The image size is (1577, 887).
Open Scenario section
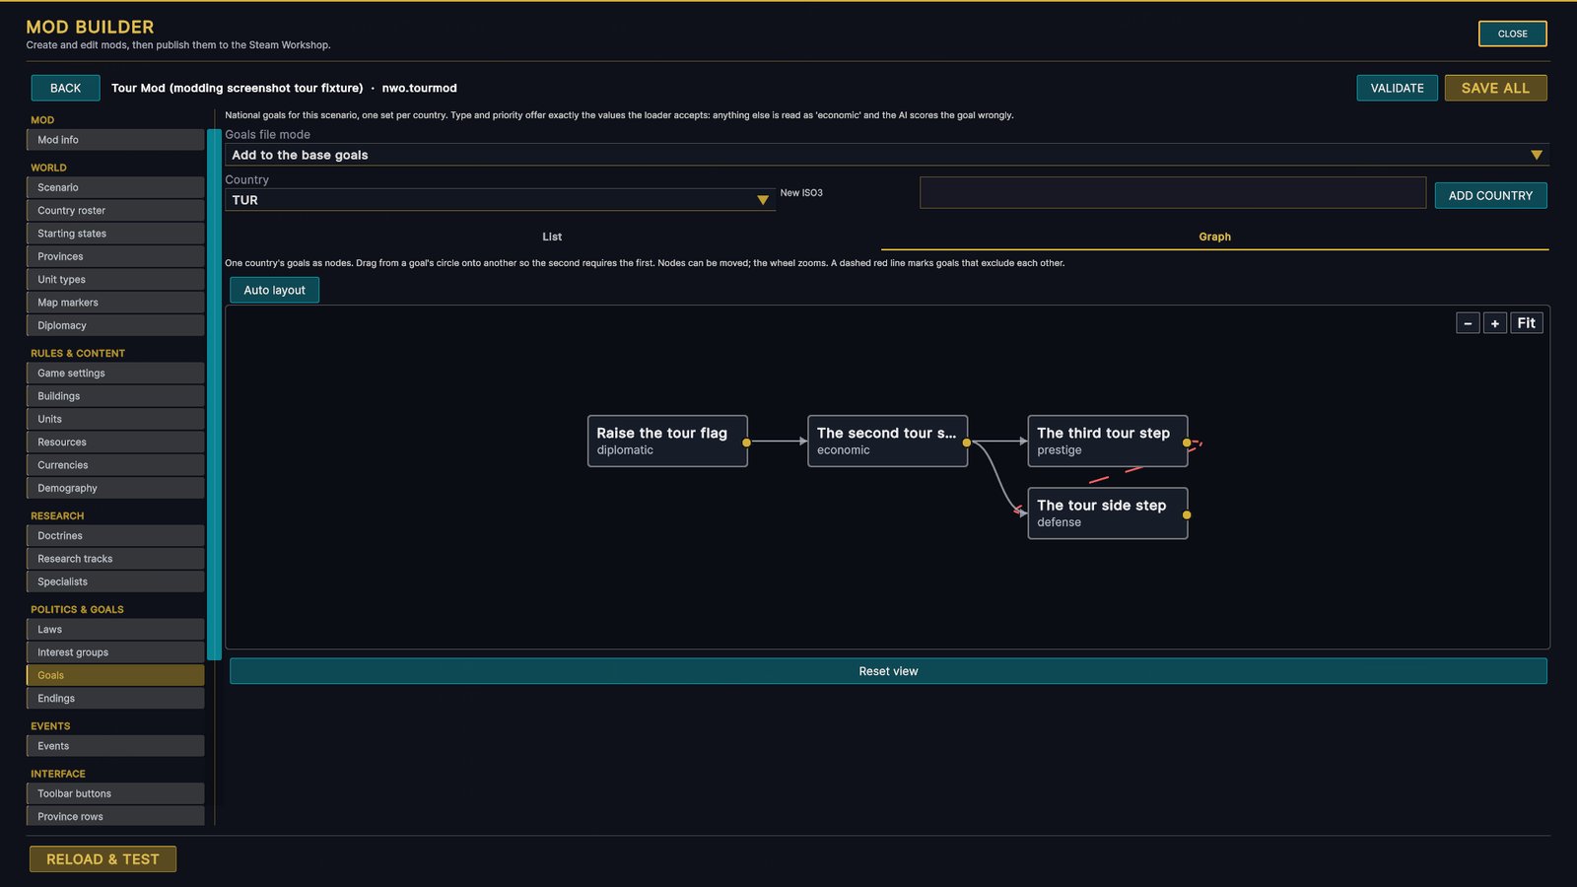tap(115, 187)
